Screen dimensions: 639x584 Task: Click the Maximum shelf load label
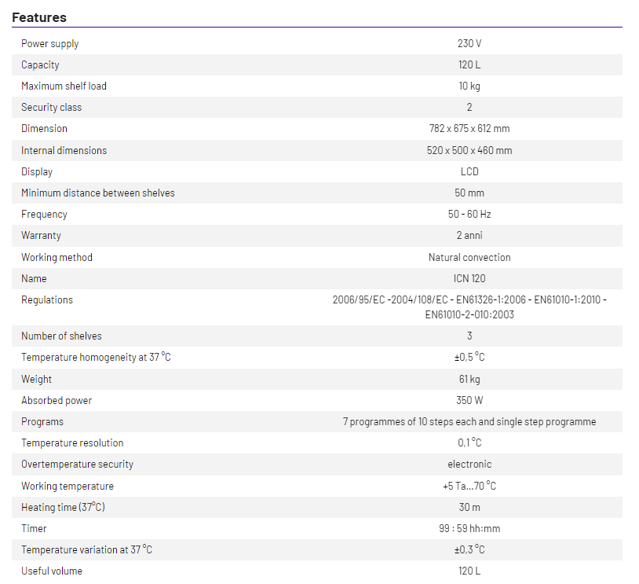click(x=64, y=86)
